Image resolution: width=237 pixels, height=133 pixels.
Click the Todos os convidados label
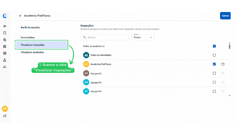pyautogui.click(x=101, y=55)
